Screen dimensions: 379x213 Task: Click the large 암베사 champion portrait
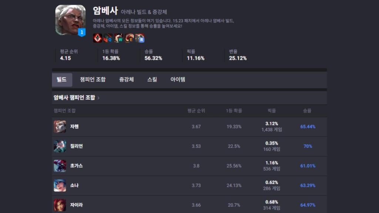68,20
